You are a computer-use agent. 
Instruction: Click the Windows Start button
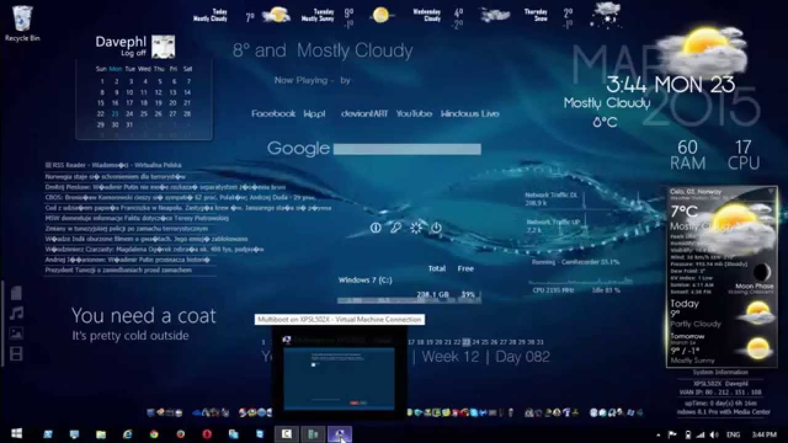click(17, 434)
